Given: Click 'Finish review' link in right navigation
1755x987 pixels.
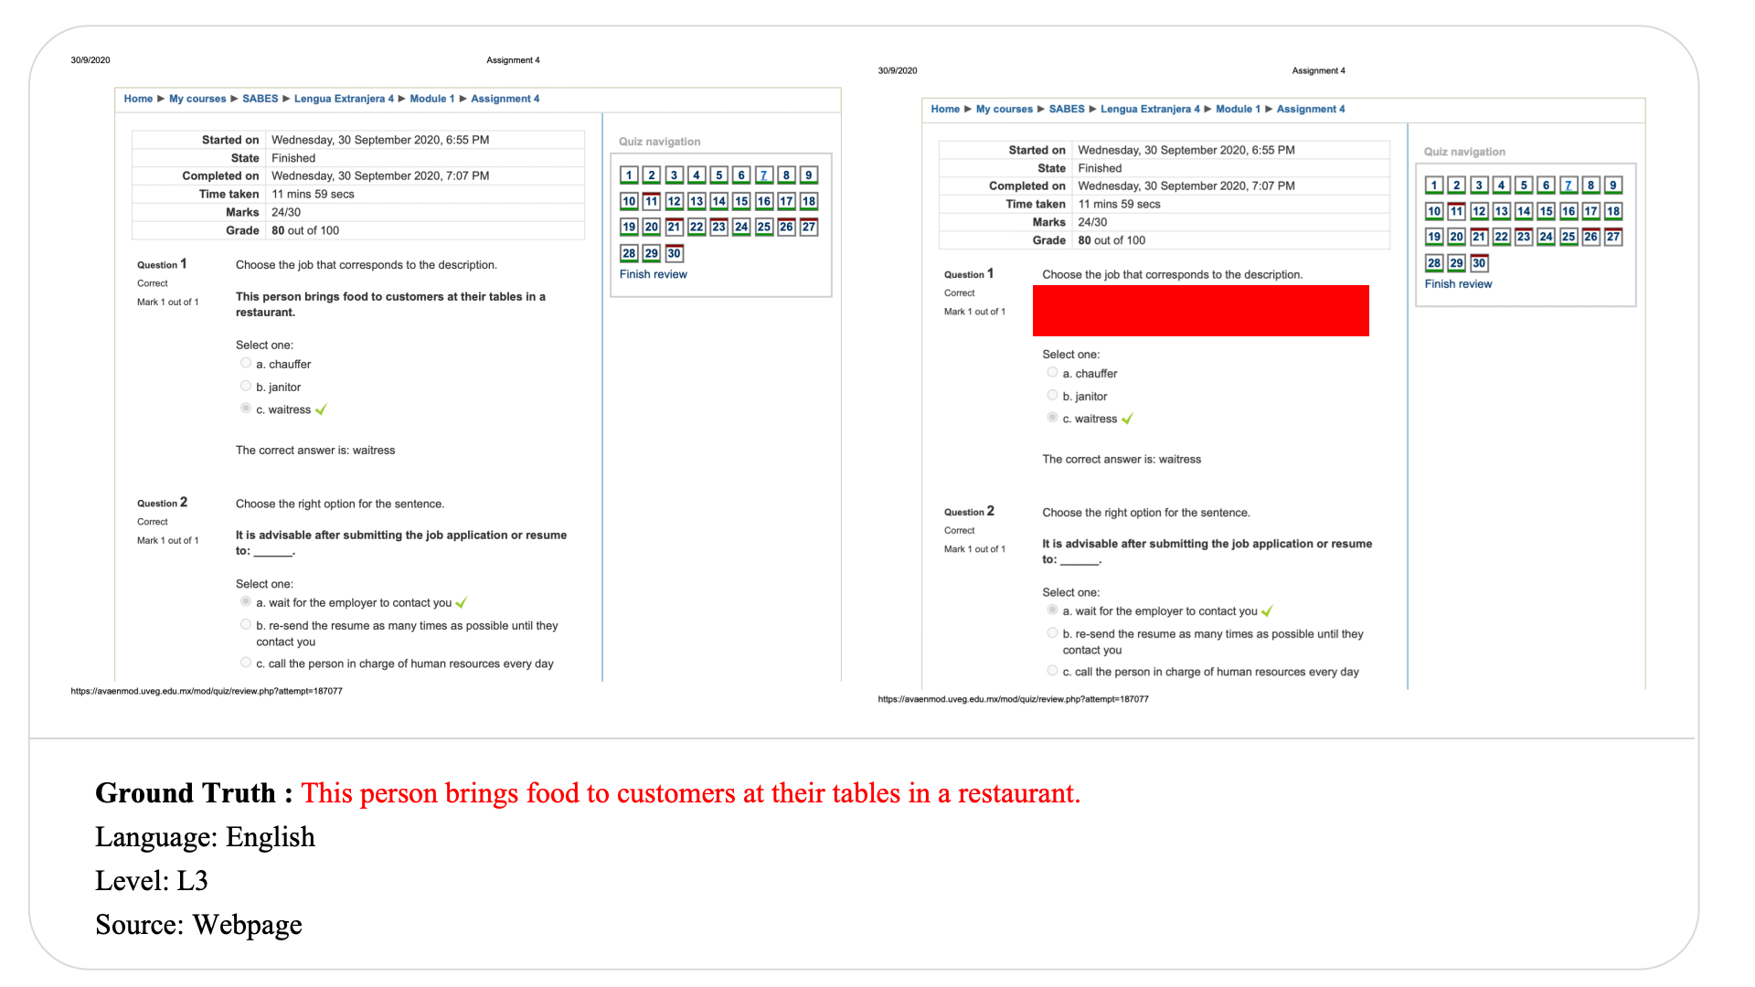Looking at the screenshot, I should [1458, 284].
